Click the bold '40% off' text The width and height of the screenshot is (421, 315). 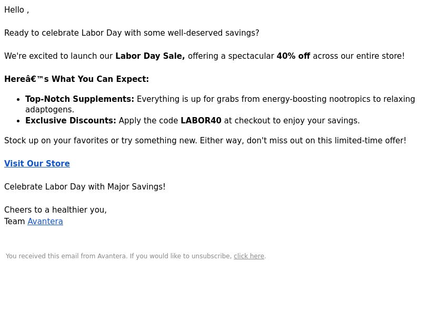coord(294,56)
